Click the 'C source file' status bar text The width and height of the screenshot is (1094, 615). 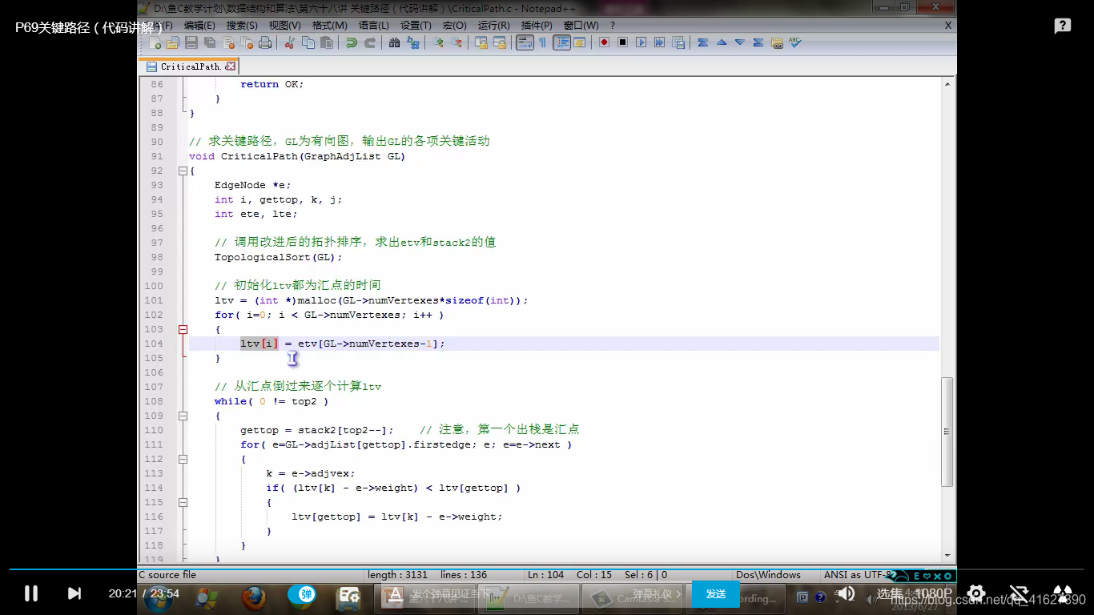(167, 574)
